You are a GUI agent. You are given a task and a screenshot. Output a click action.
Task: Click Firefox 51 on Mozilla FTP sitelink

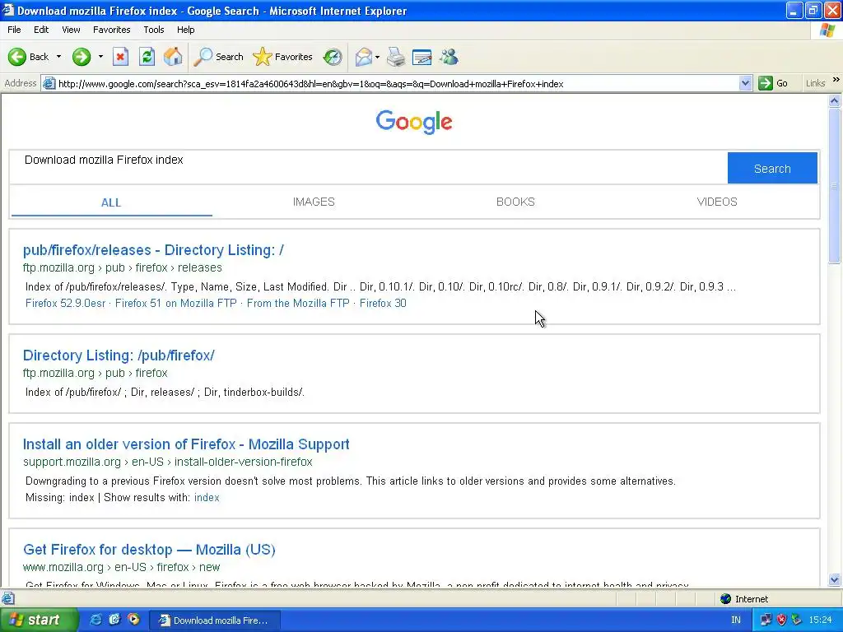[176, 303]
